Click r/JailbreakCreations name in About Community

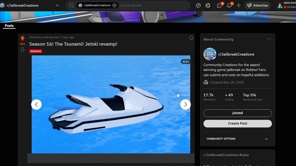pos(236,54)
